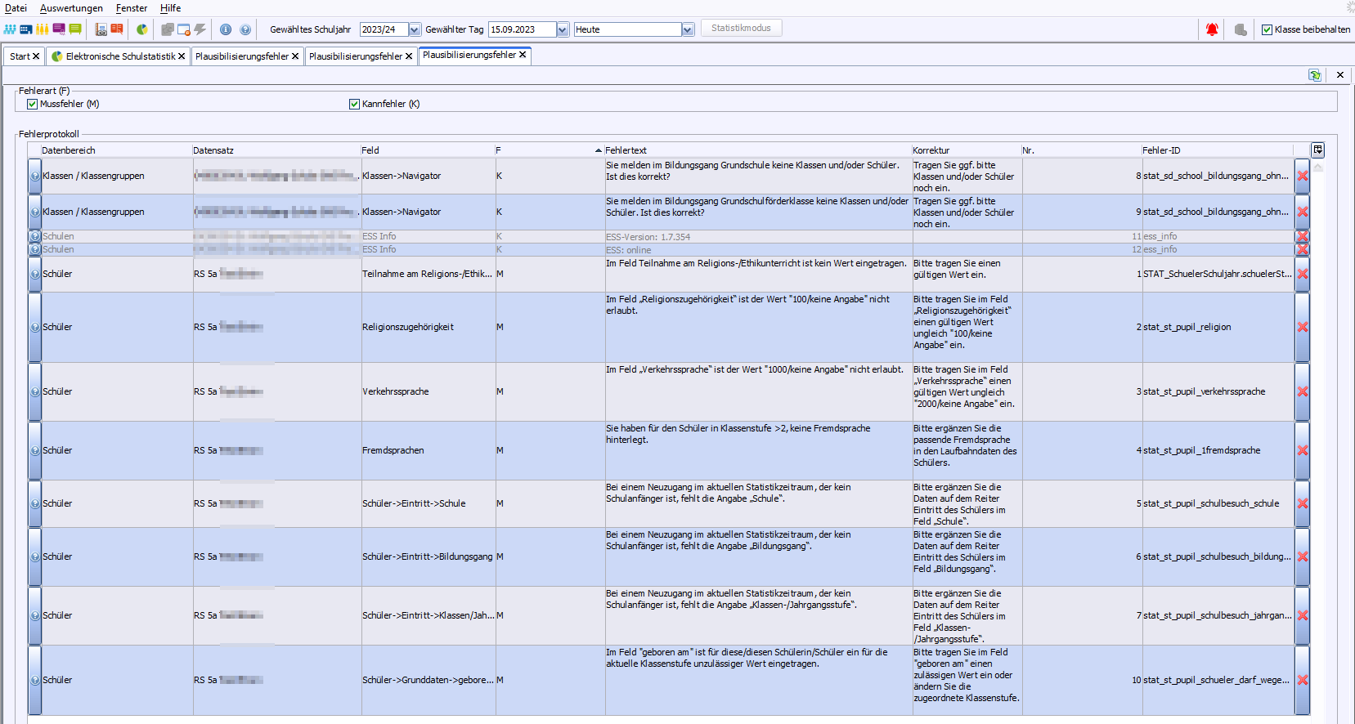This screenshot has width=1355, height=724.
Task: Uncheck the Mussfehler (M) checkbox
Action: pyautogui.click(x=33, y=104)
